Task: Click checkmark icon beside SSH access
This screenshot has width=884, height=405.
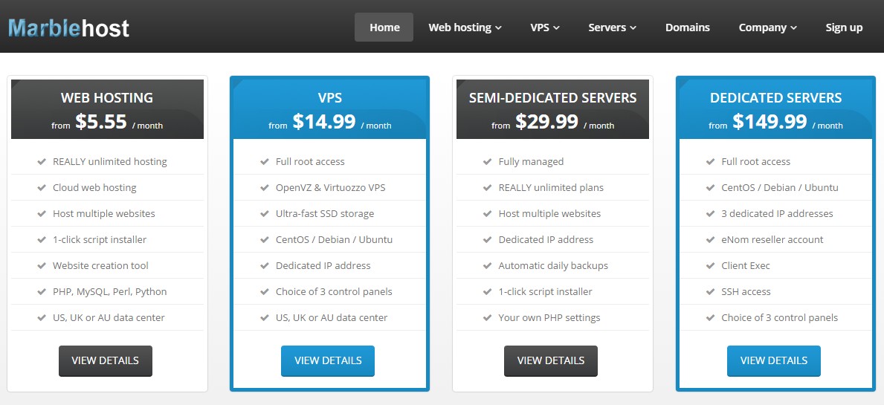Action: point(711,291)
